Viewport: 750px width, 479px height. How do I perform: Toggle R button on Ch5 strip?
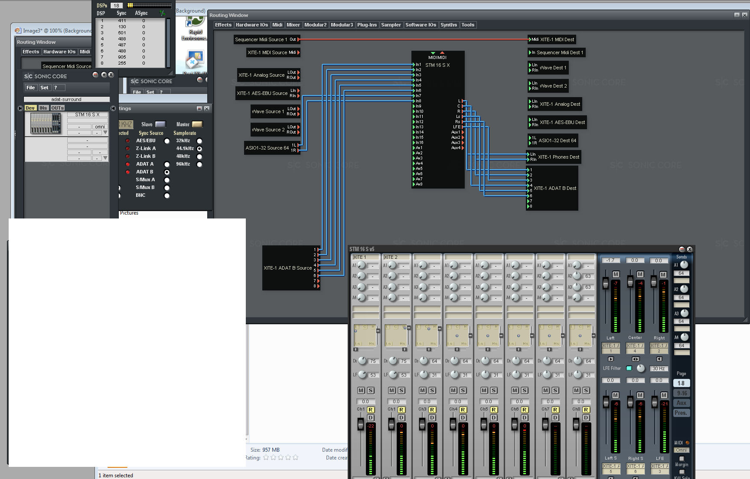[x=494, y=410]
